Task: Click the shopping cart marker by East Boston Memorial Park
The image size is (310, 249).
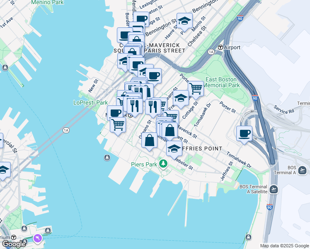Action: [x=196, y=89]
